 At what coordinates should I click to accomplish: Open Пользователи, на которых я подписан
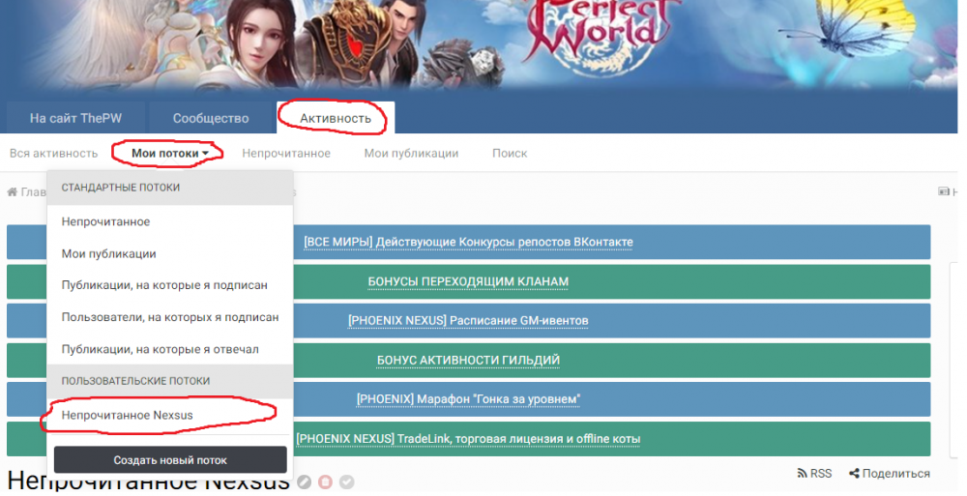point(170,317)
